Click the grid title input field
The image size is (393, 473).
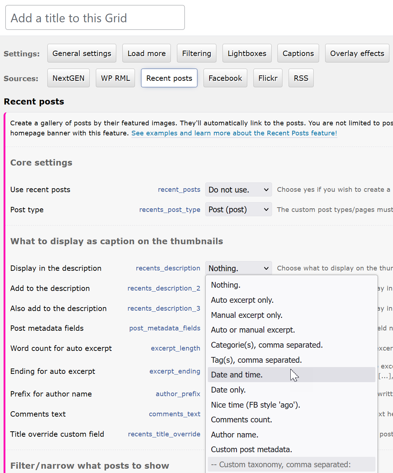click(x=95, y=18)
